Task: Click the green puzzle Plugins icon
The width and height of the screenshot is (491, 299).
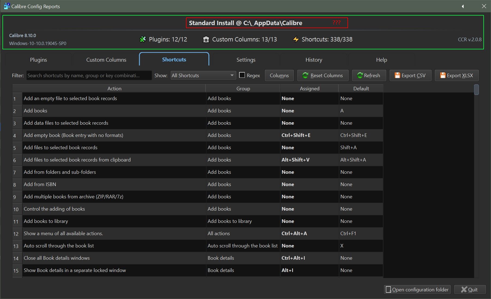Action: pyautogui.click(x=143, y=40)
